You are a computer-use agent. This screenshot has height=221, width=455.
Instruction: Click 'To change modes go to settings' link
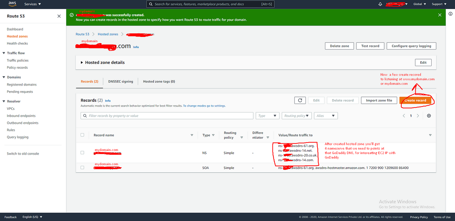[x=204, y=106]
